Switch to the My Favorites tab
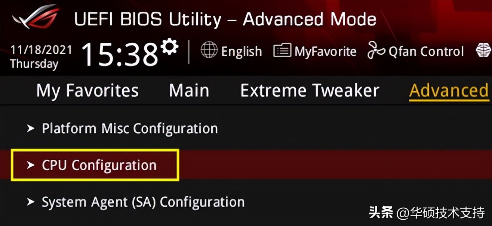 tap(87, 91)
